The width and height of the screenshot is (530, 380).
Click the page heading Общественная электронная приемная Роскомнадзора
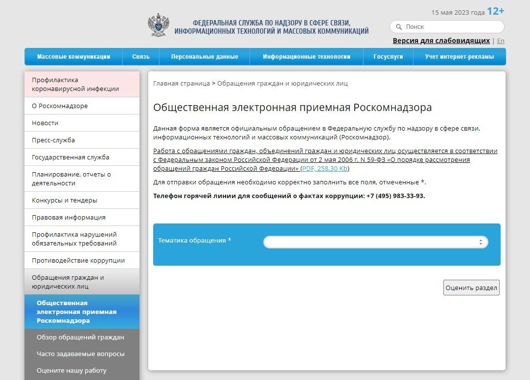[292, 108]
